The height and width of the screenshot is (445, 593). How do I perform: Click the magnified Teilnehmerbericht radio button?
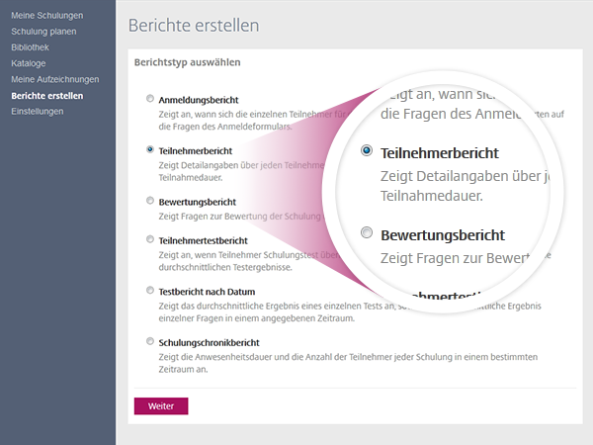pyautogui.click(x=368, y=151)
